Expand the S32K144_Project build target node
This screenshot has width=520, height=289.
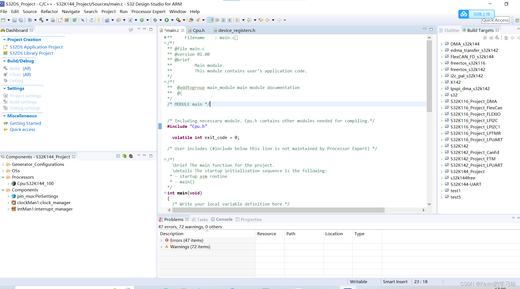[442, 172]
